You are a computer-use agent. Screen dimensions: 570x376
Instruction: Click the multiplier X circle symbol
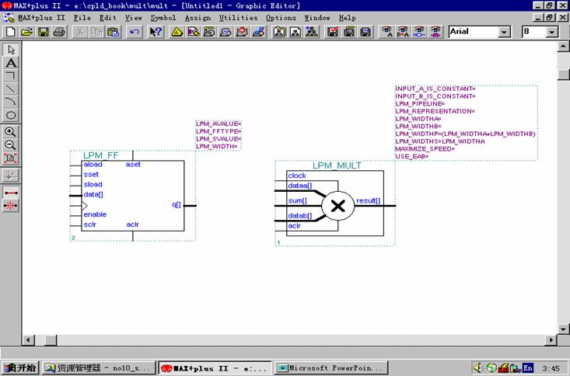[337, 206]
